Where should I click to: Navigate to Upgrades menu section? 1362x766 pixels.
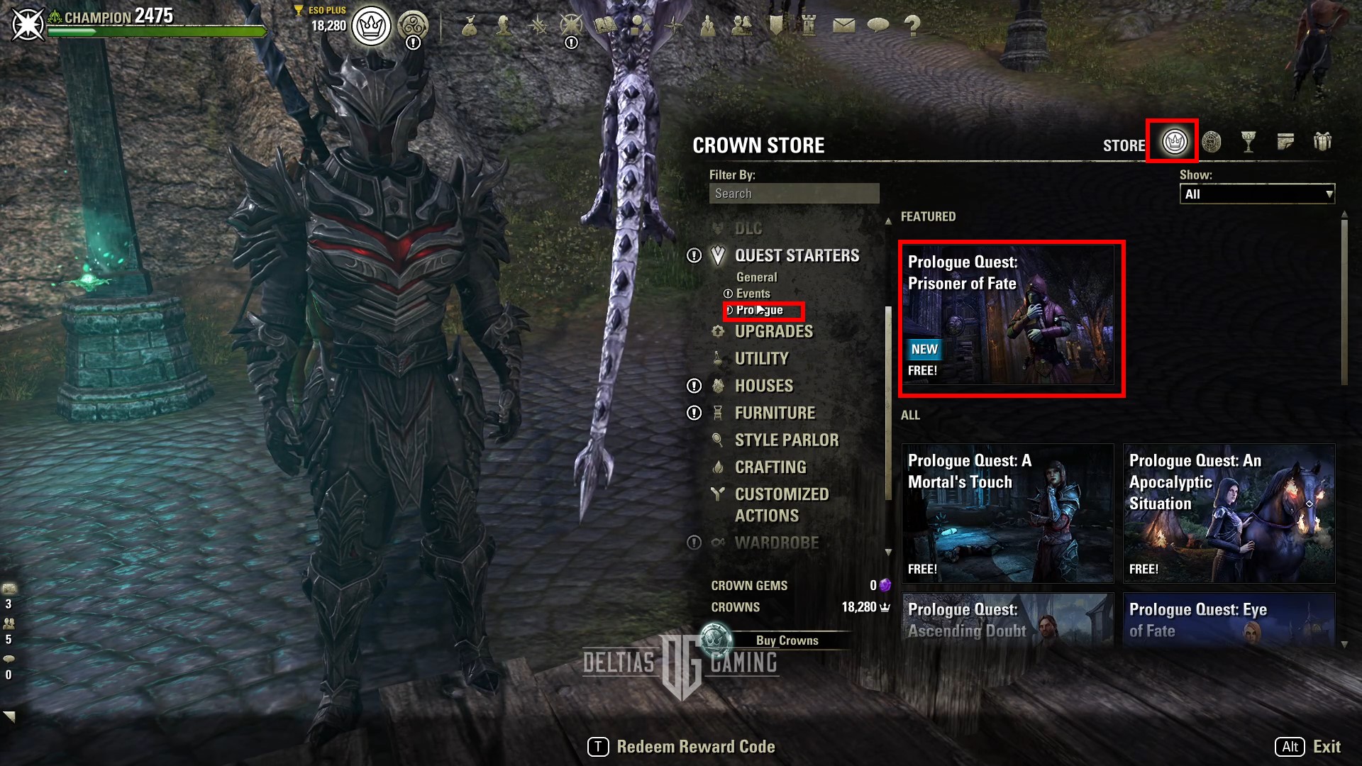point(775,332)
